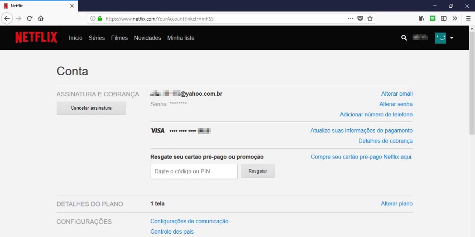Click the Visa card logo

tap(157, 131)
